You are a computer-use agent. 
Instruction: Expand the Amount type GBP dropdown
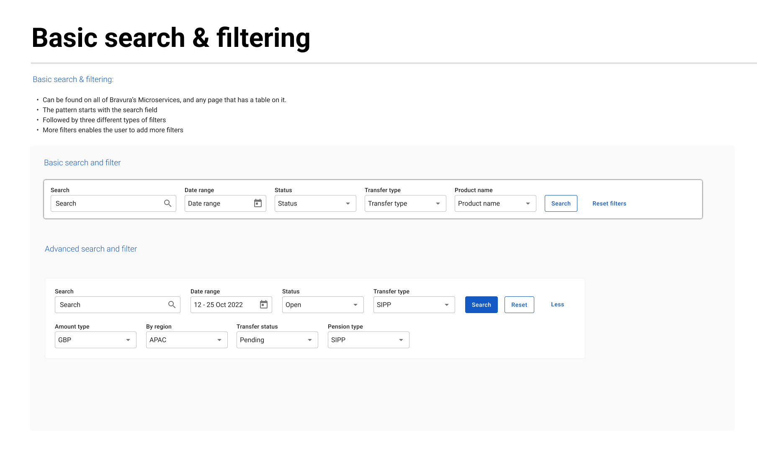point(95,340)
